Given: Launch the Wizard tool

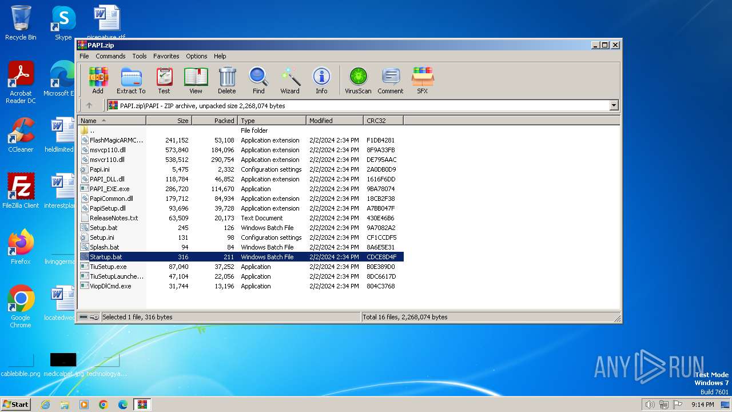Looking at the screenshot, I should [x=290, y=80].
